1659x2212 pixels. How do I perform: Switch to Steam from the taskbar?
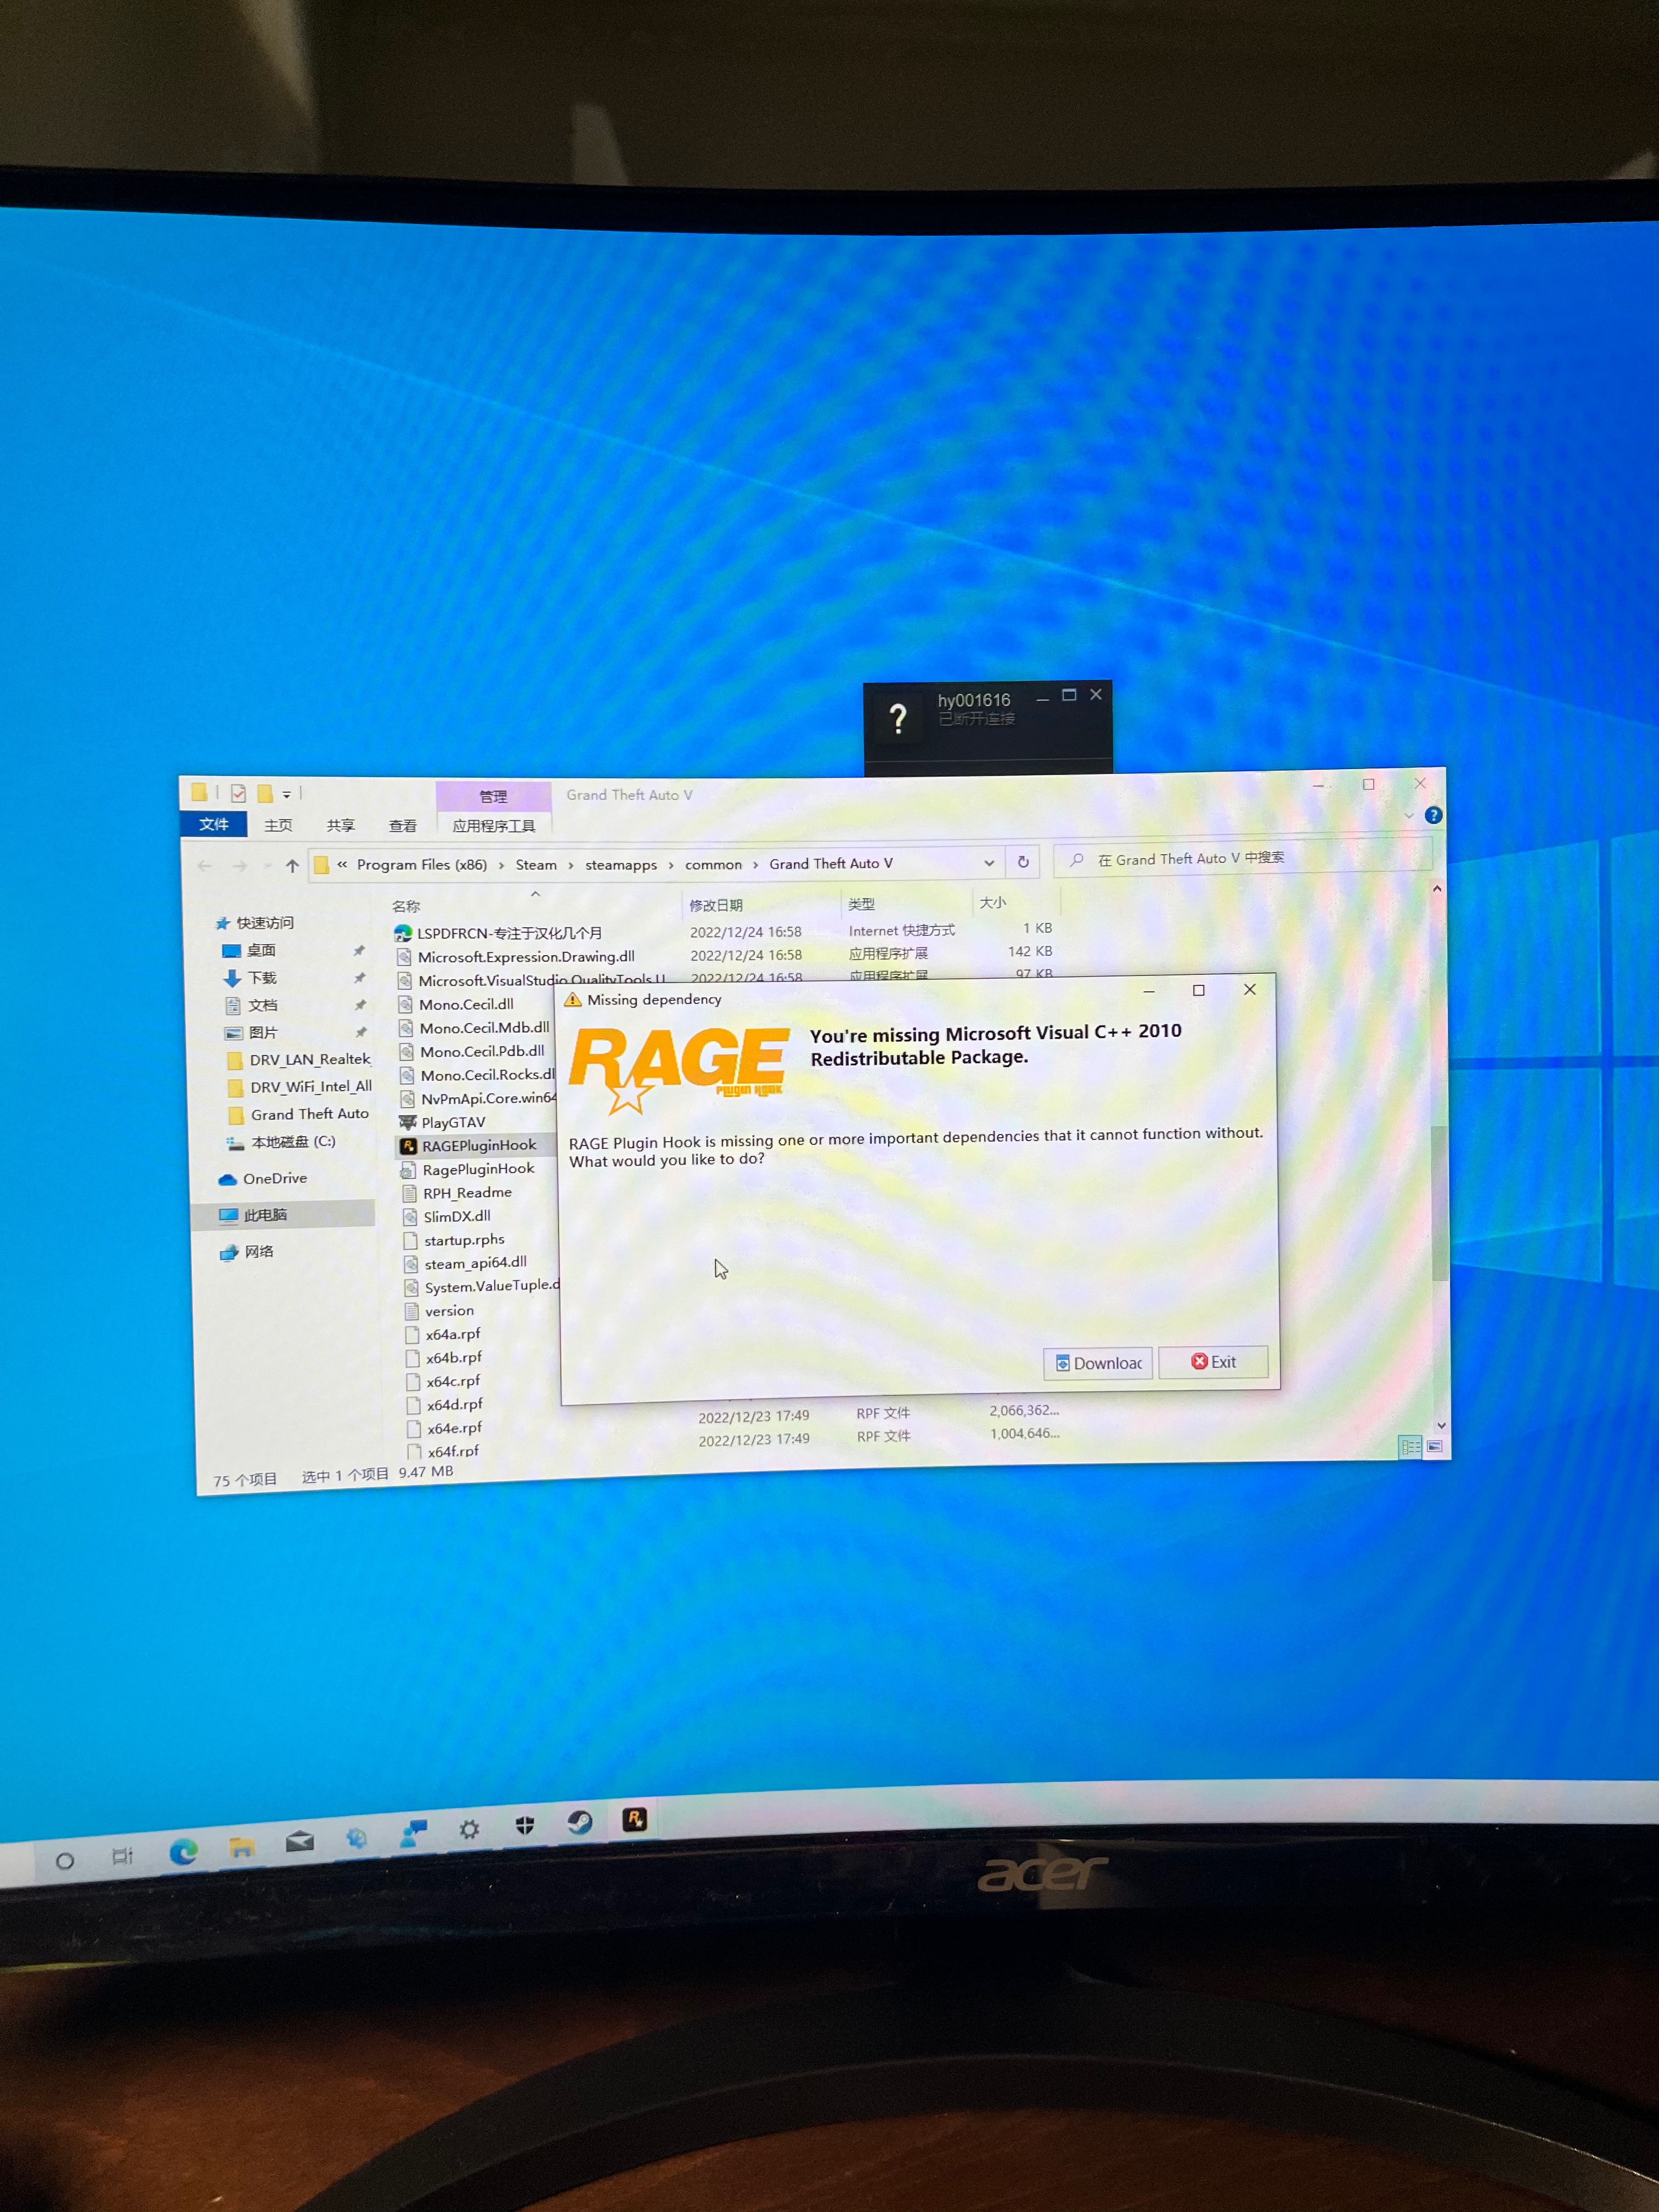point(579,1822)
